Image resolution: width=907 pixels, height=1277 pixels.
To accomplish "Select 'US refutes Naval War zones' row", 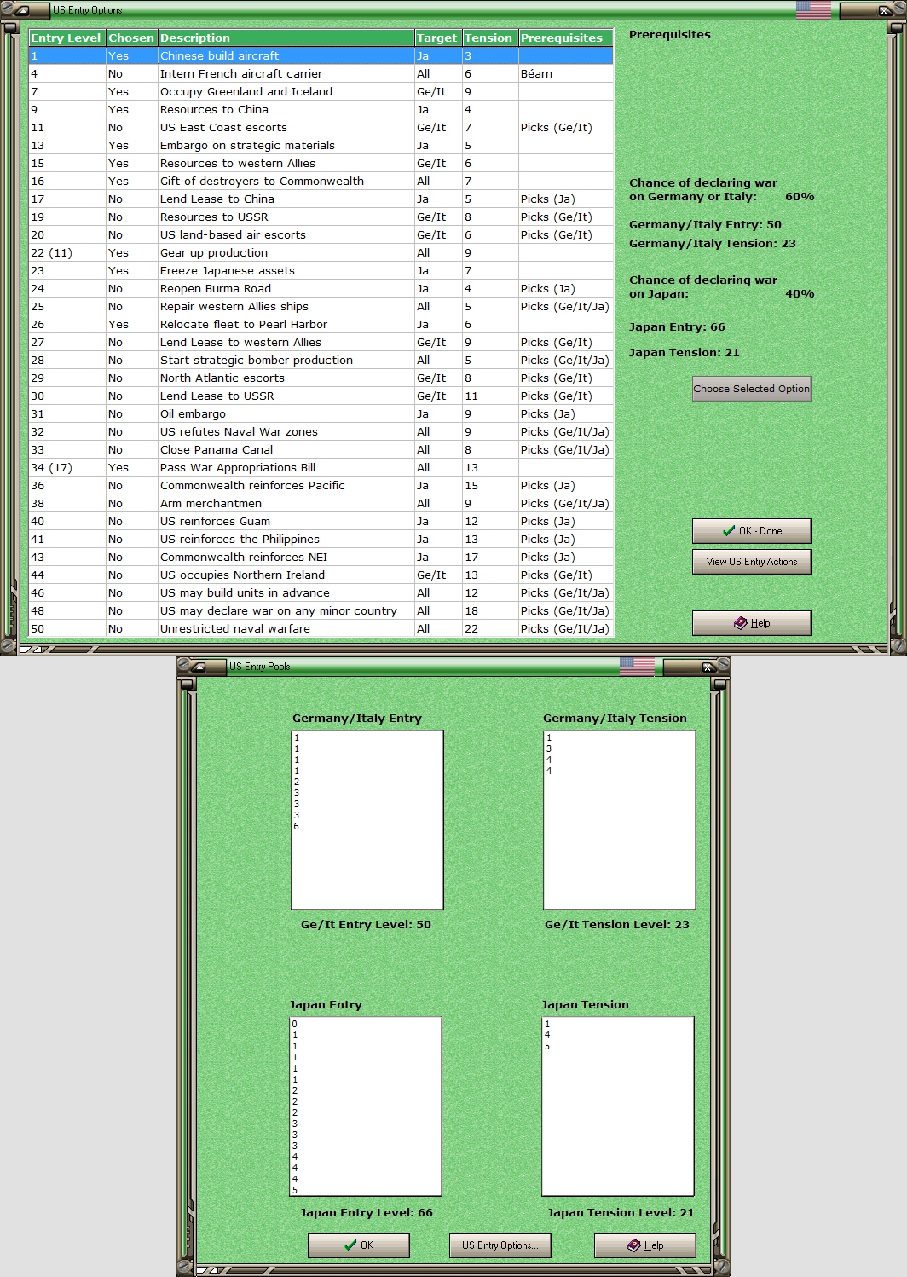I will pyautogui.click(x=321, y=431).
